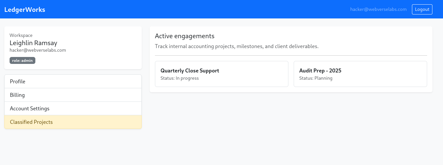Click the LedgerWorks brand logo
The height and width of the screenshot is (165, 443).
coord(25,10)
